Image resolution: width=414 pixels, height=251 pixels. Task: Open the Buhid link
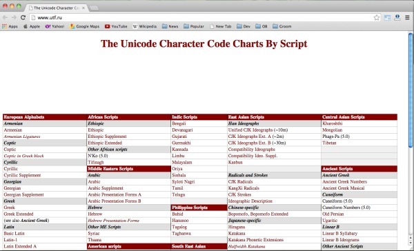tap(177, 214)
